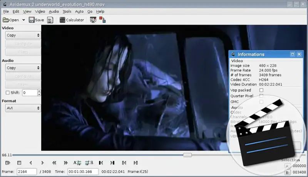Image resolution: width=308 pixels, height=177 pixels.
Task: Click the Video Configure button
Action: tap(23, 44)
